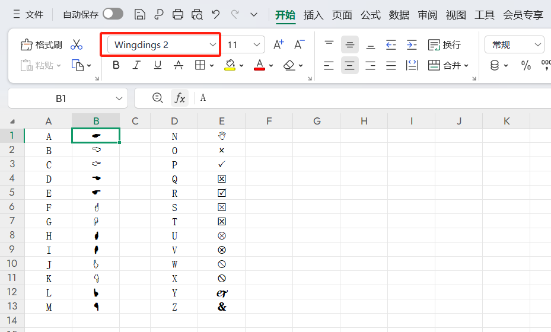
Task: Click the undo arrow
Action: 216,14
